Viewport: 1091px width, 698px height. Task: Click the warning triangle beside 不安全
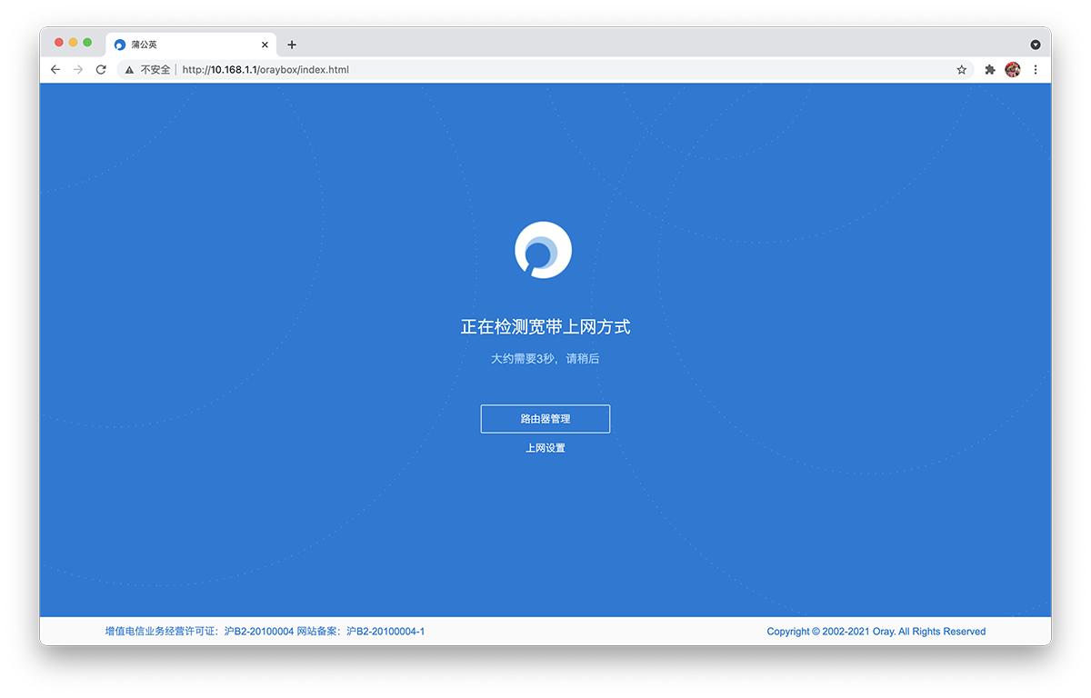pyautogui.click(x=128, y=69)
